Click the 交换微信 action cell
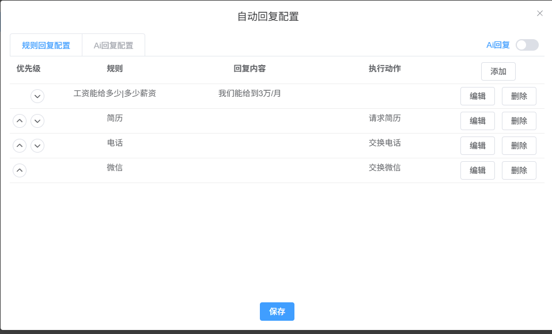Screen dimensions: 552x334 tap(385, 168)
